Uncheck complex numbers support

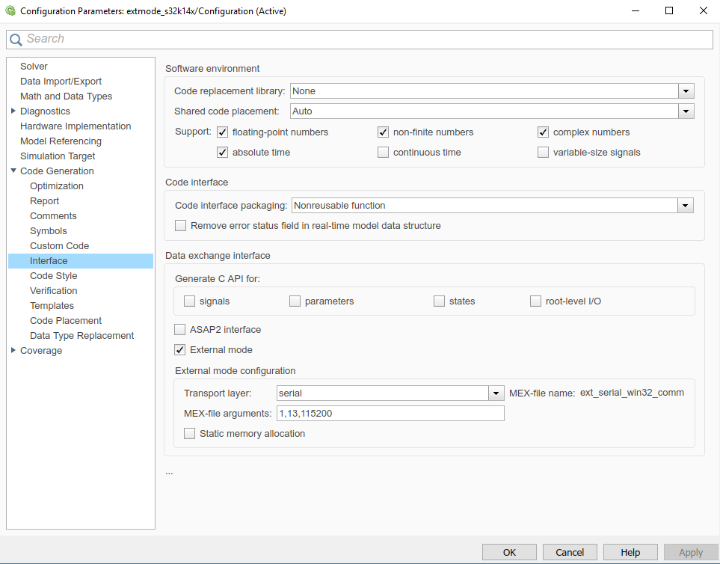(544, 132)
